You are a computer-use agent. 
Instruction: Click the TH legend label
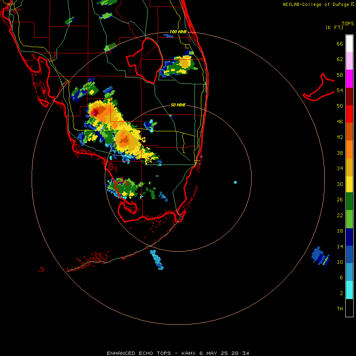click(x=340, y=309)
